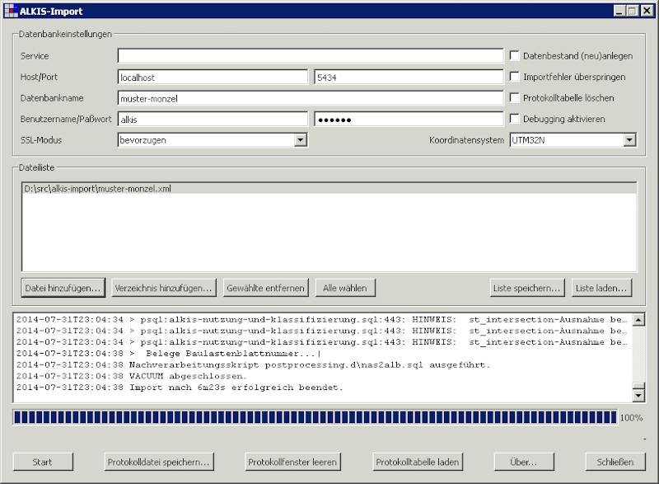Click Liste laden button
659x484 pixels.
[601, 288]
